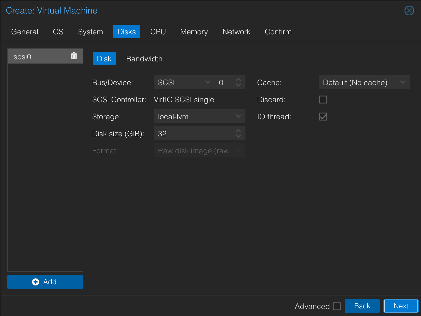Close the Create Virtual Machine dialog
Image resolution: width=421 pixels, height=316 pixels.
point(409,11)
